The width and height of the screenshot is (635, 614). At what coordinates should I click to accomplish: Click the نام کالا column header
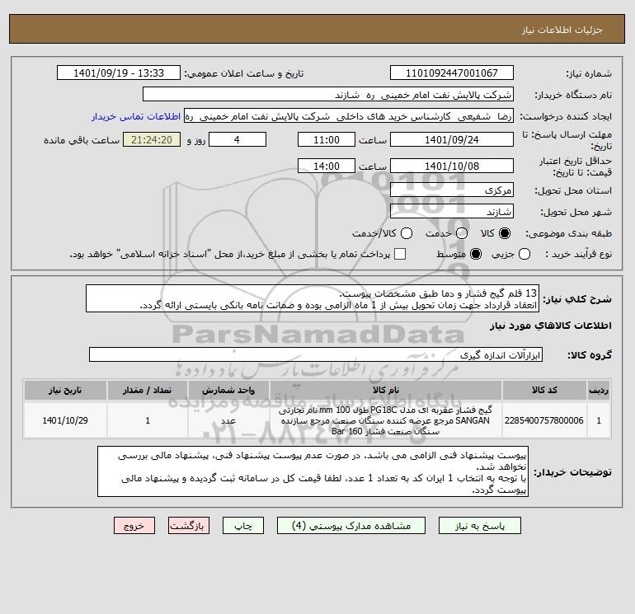coord(386,390)
